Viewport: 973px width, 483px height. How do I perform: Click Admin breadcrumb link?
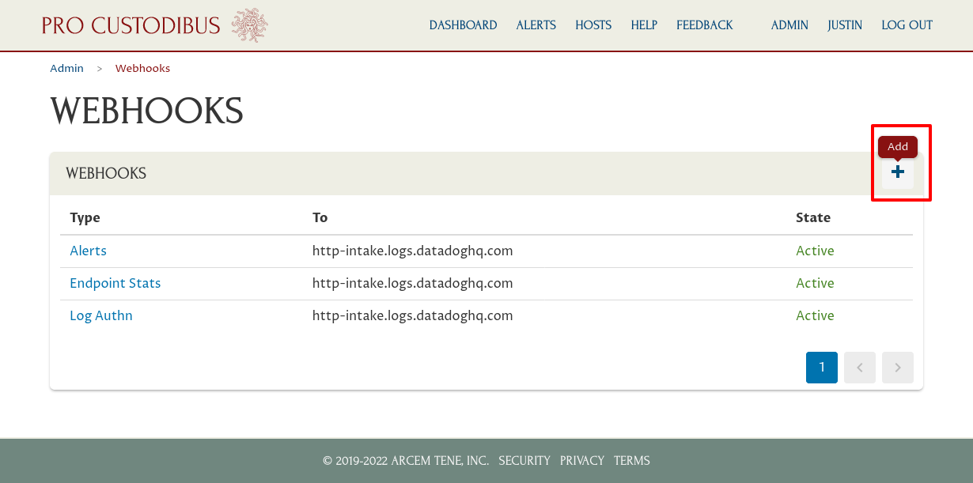66,69
